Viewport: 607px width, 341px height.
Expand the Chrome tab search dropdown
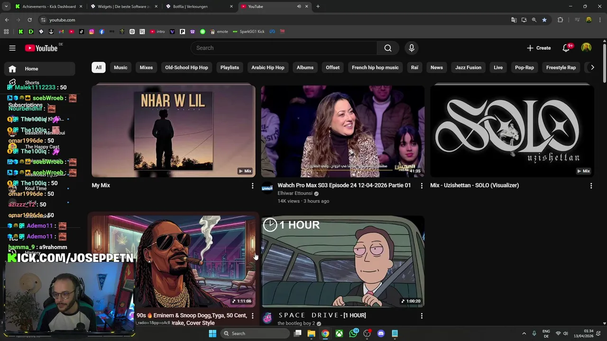point(6,7)
